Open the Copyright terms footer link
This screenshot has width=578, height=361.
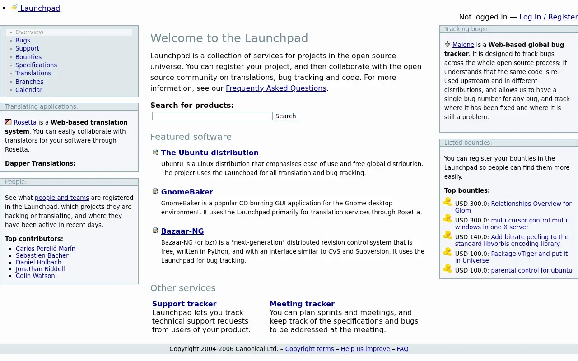coord(309,349)
